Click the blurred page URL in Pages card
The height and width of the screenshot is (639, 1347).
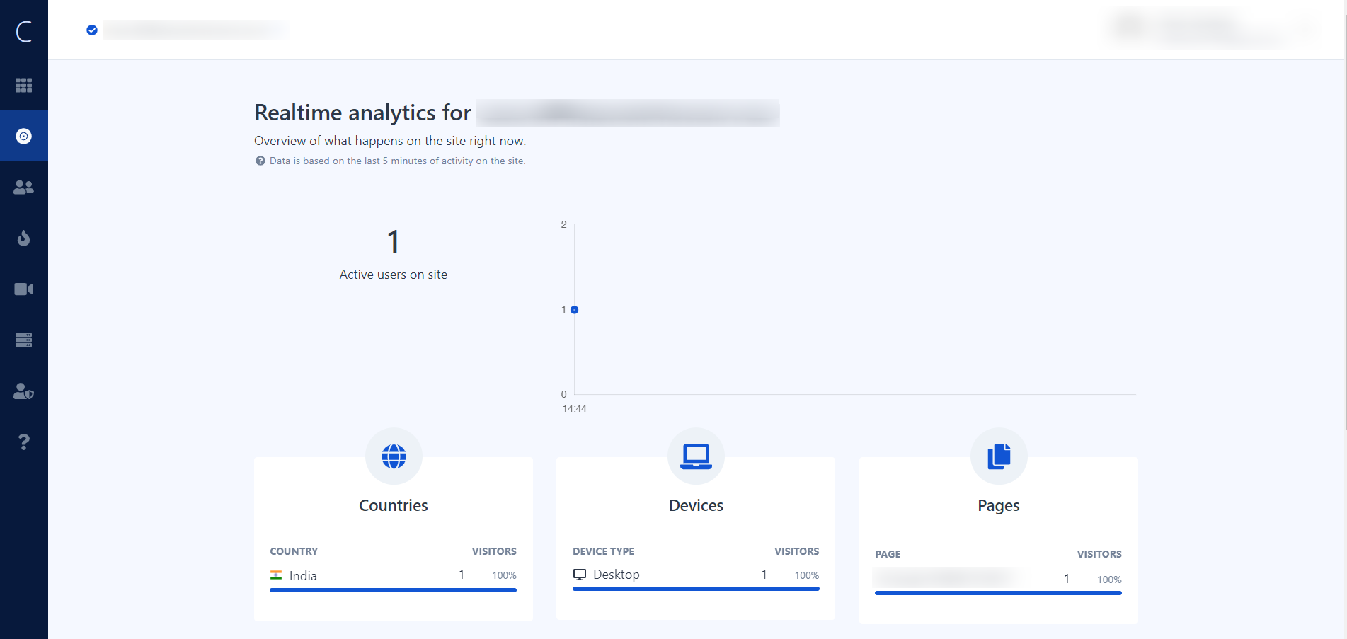click(x=947, y=577)
